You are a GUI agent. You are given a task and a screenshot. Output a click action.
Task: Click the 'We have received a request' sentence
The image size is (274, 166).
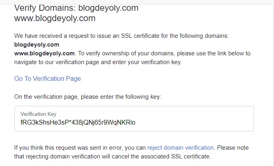point(121,36)
